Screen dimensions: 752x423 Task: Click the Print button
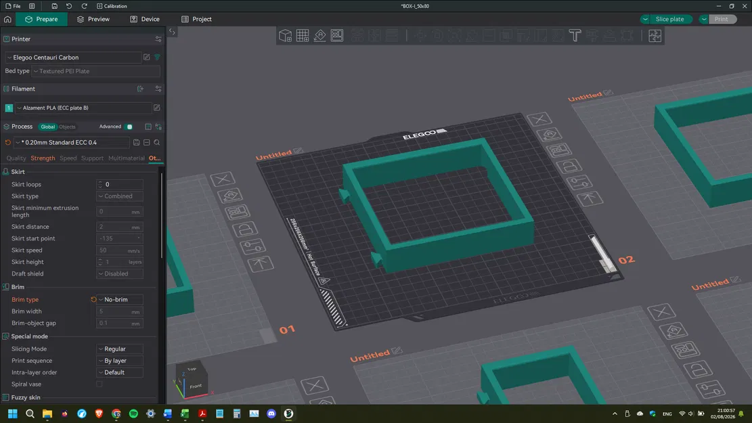pos(722,19)
